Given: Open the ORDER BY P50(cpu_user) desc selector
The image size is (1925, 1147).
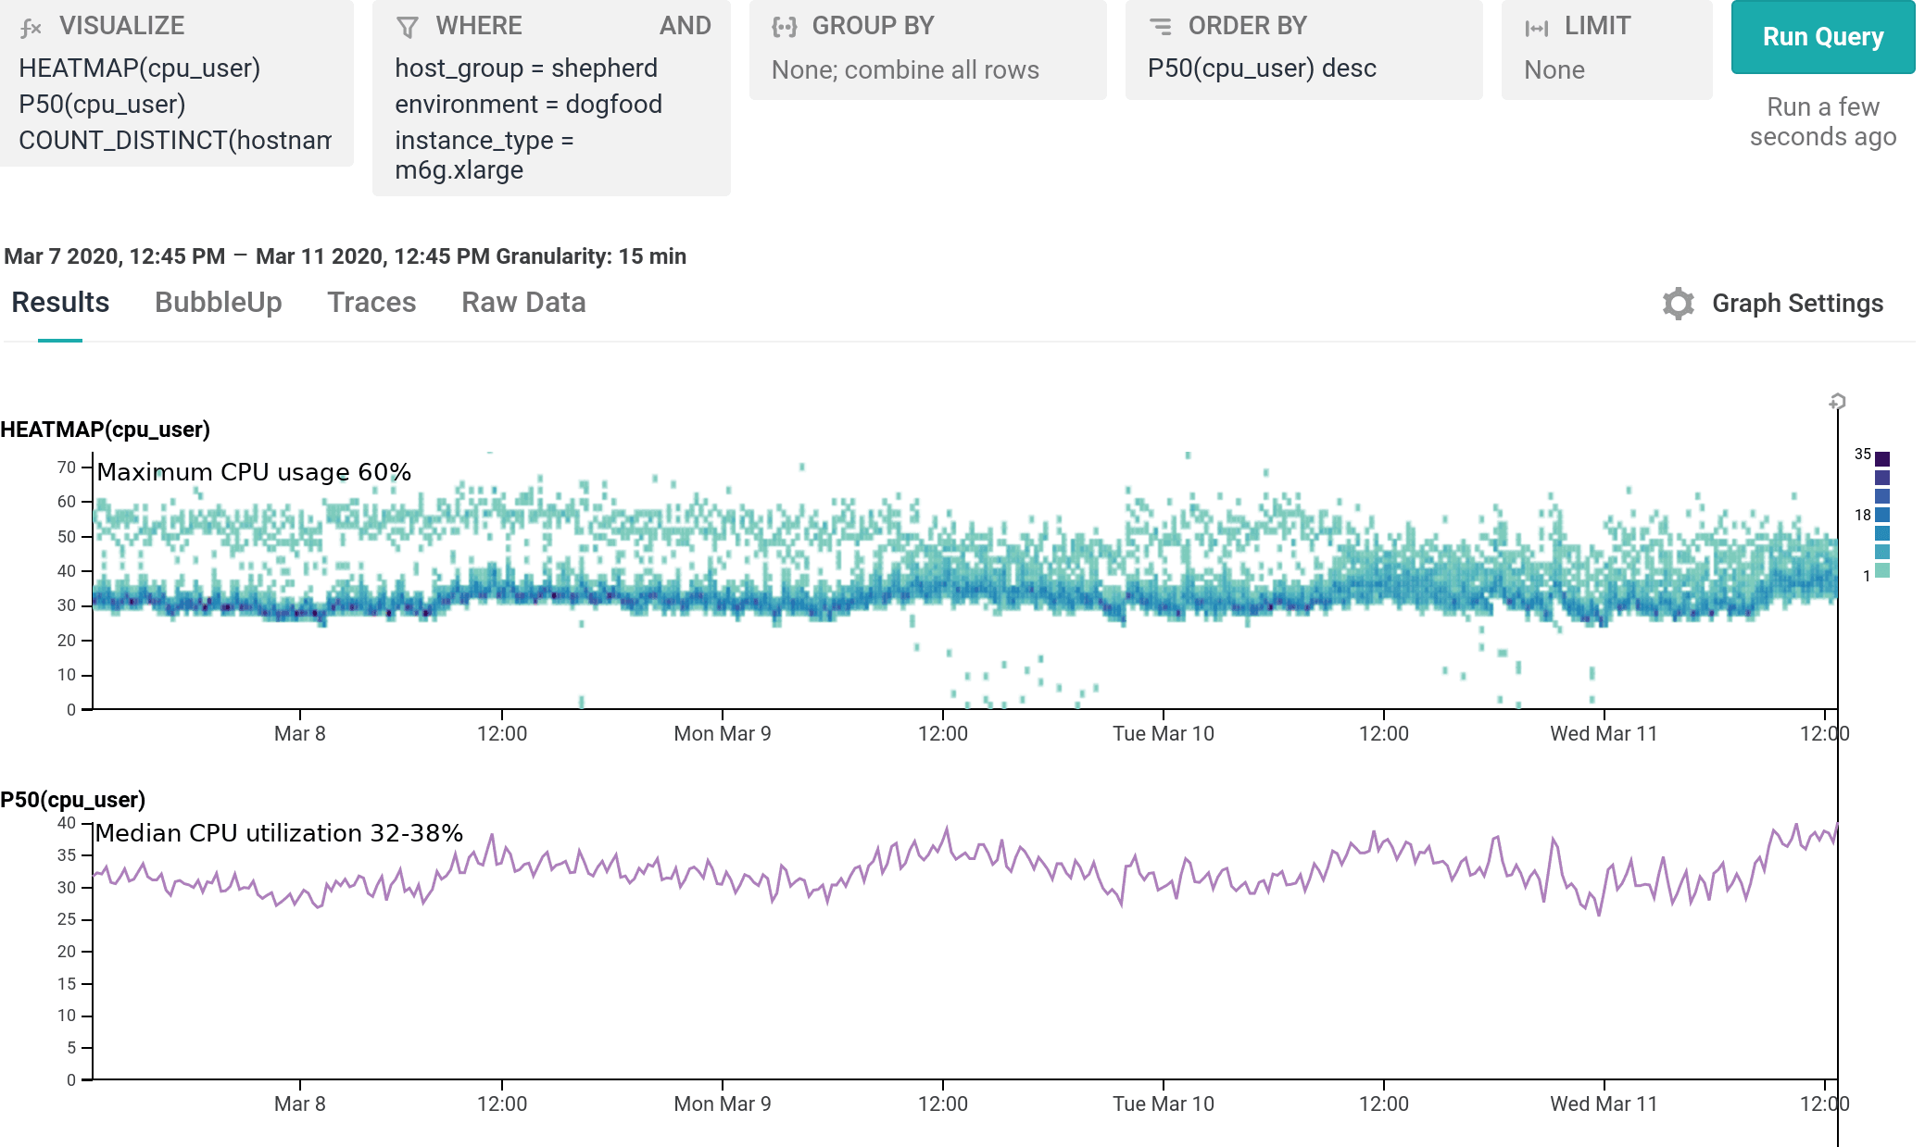Looking at the screenshot, I should [x=1262, y=69].
